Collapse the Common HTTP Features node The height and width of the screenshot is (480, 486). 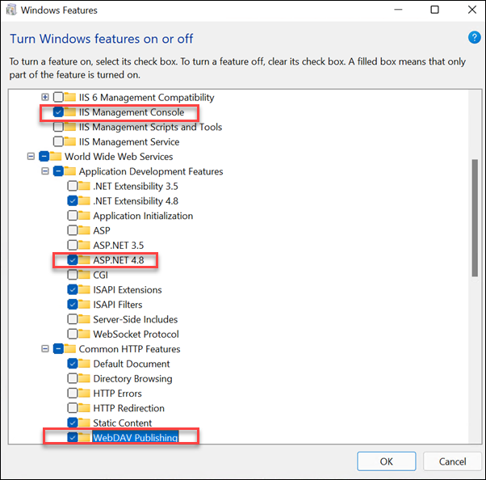[x=45, y=349]
